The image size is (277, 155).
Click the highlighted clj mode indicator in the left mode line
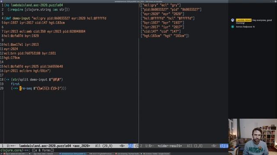(131, 146)
